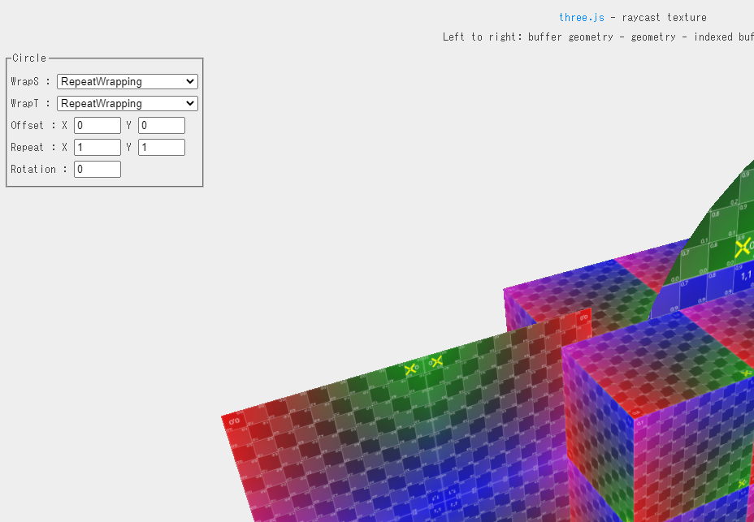Click the Repeat Y input field
This screenshot has height=522, width=754.
161,147
